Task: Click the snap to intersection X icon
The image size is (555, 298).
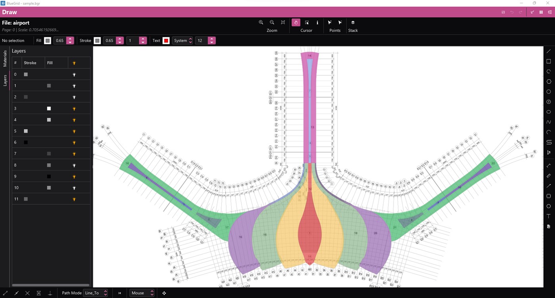Action: (27, 293)
